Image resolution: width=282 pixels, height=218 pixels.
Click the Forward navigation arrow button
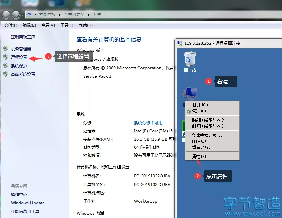coord(16,15)
